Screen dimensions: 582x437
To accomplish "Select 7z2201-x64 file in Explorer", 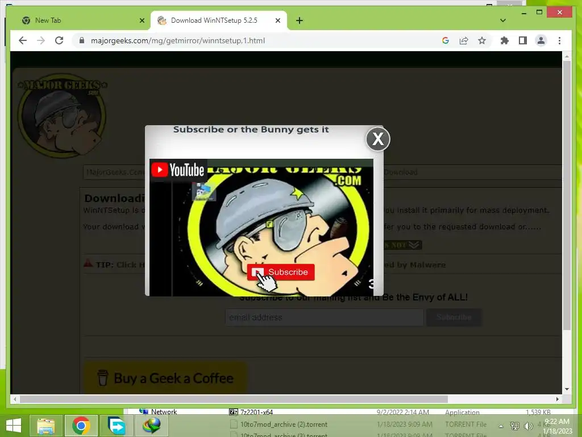I will pyautogui.click(x=256, y=412).
